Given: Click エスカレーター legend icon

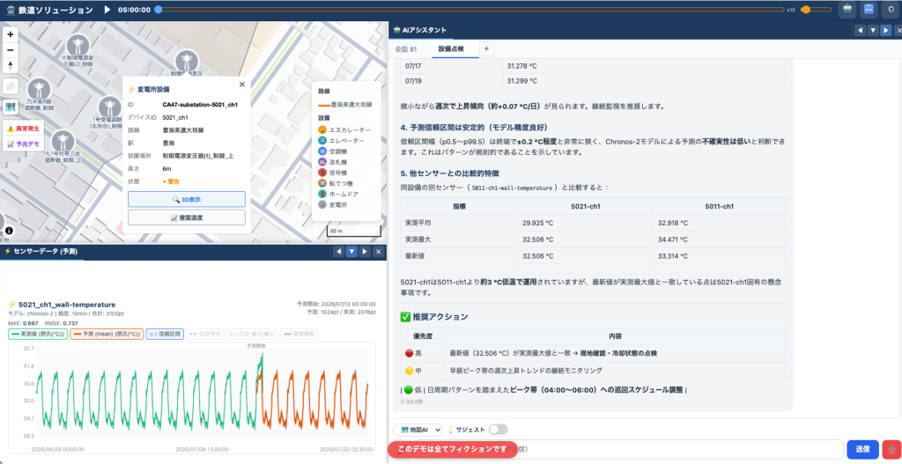Looking at the screenshot, I should (322, 130).
